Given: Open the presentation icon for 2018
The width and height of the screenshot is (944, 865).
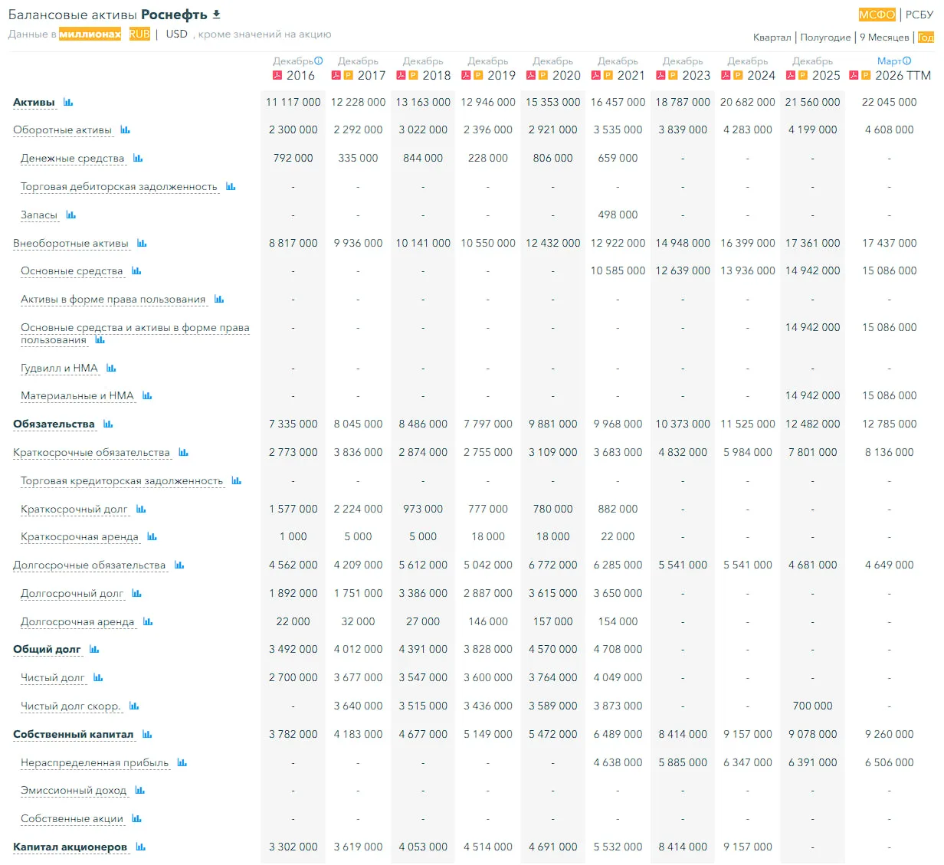Looking at the screenshot, I should (413, 76).
